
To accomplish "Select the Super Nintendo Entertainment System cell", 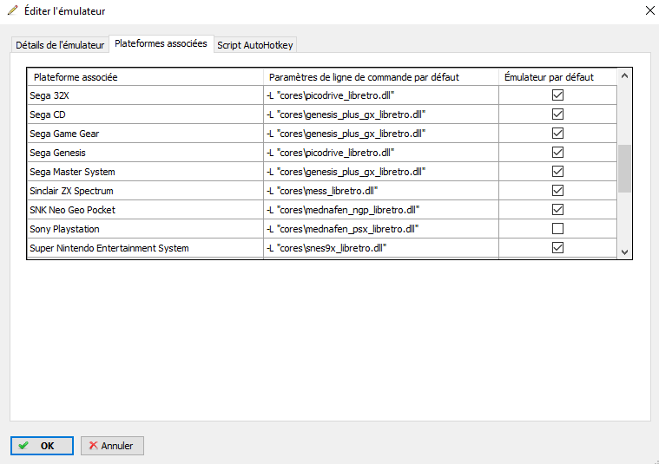I will coord(145,248).
